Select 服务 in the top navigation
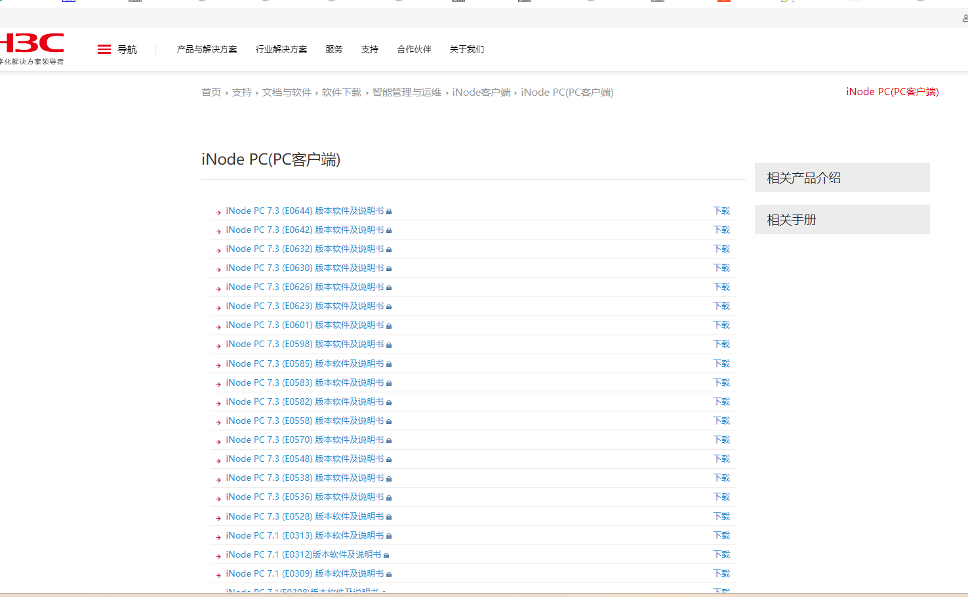968x597 pixels. 334,49
